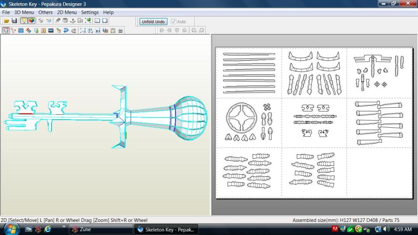Click the blue-topped cube view icon
418x235 pixels.
point(48,20)
